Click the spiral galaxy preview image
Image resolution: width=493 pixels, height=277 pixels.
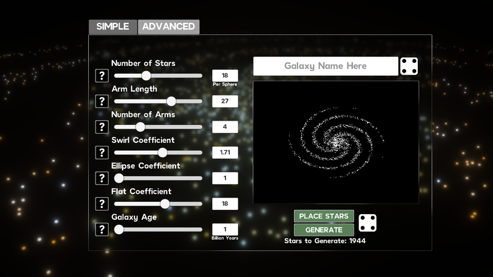[x=336, y=142]
